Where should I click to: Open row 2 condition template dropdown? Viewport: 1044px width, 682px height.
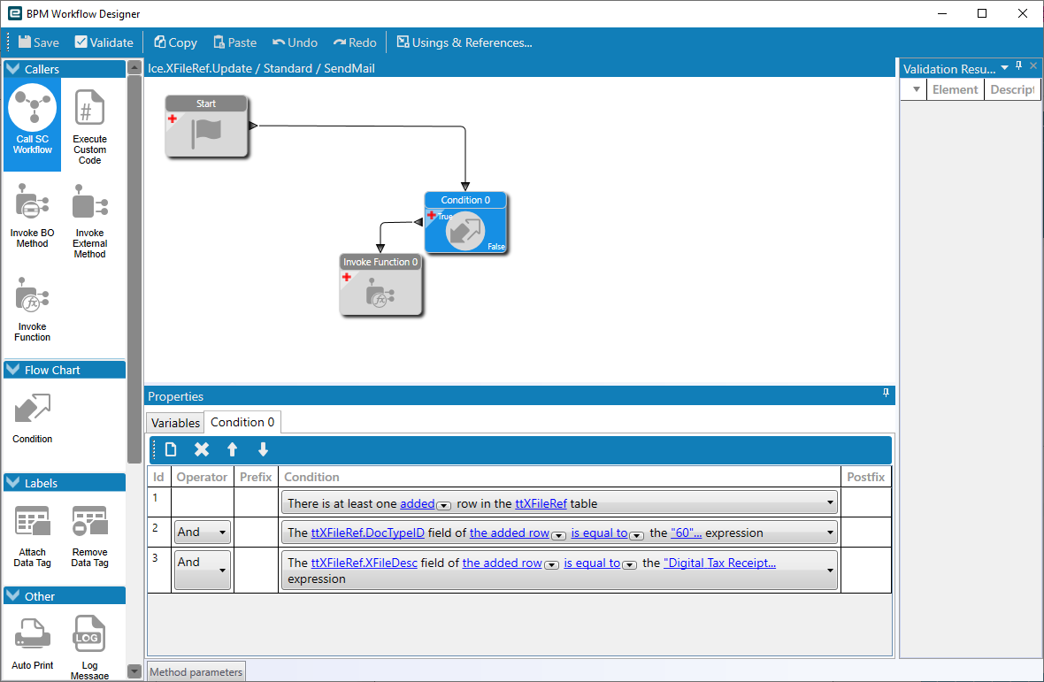tap(830, 533)
